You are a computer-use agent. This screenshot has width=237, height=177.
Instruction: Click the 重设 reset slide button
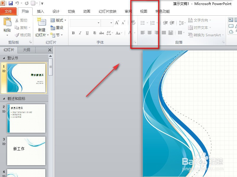(57, 27)
